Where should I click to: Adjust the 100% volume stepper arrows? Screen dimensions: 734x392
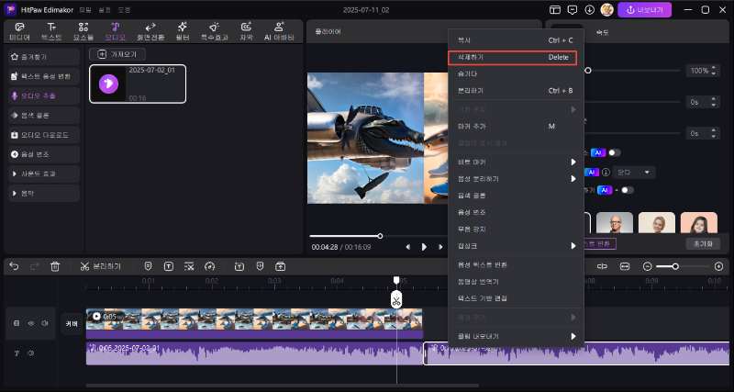[x=714, y=71]
